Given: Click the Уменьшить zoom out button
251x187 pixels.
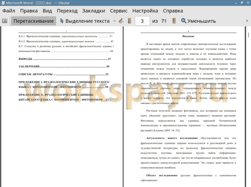Looking at the screenshot, I should point(199,21).
